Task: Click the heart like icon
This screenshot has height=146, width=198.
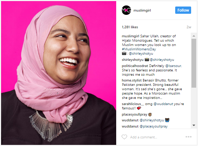Action: [x=124, y=137]
